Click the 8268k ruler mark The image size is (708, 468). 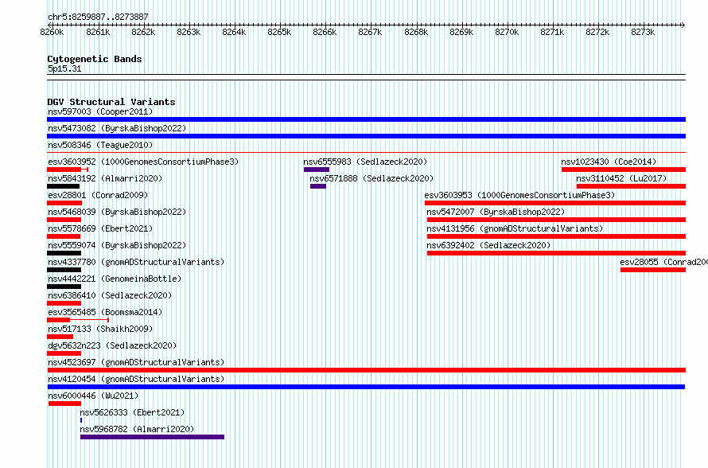coord(416,32)
